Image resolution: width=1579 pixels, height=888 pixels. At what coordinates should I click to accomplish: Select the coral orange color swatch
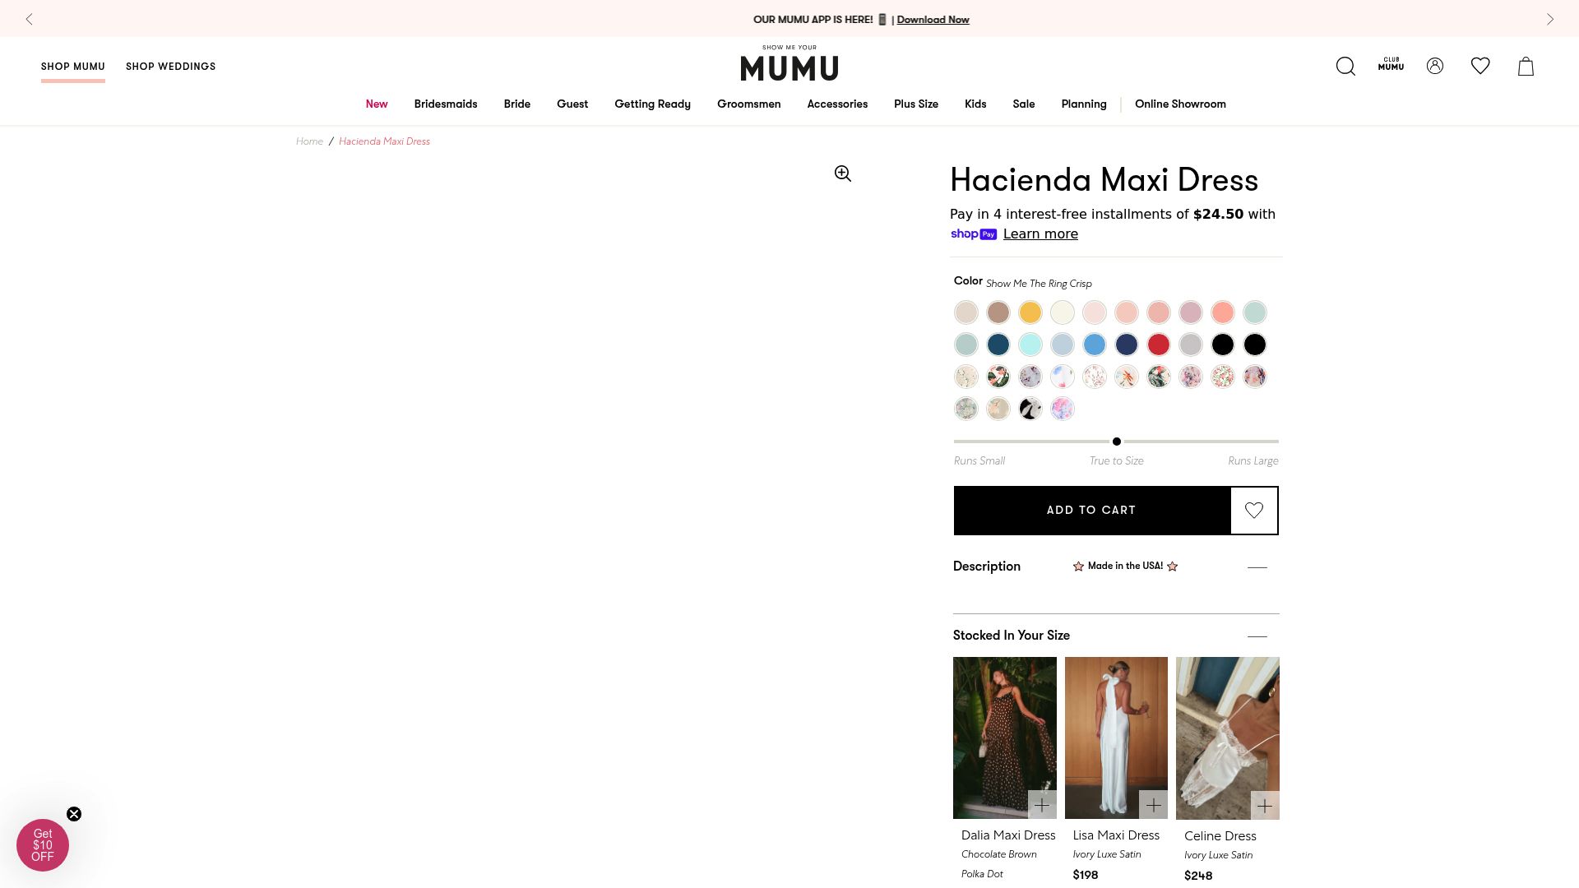pyautogui.click(x=1223, y=312)
